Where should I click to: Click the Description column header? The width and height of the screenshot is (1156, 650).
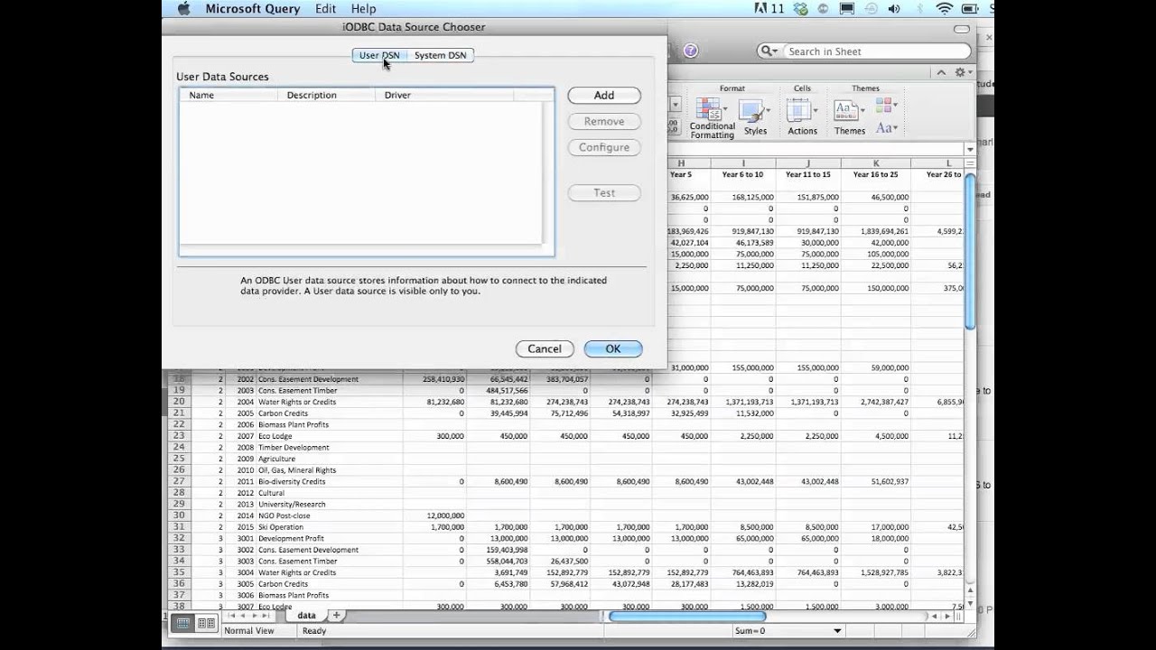click(x=327, y=95)
